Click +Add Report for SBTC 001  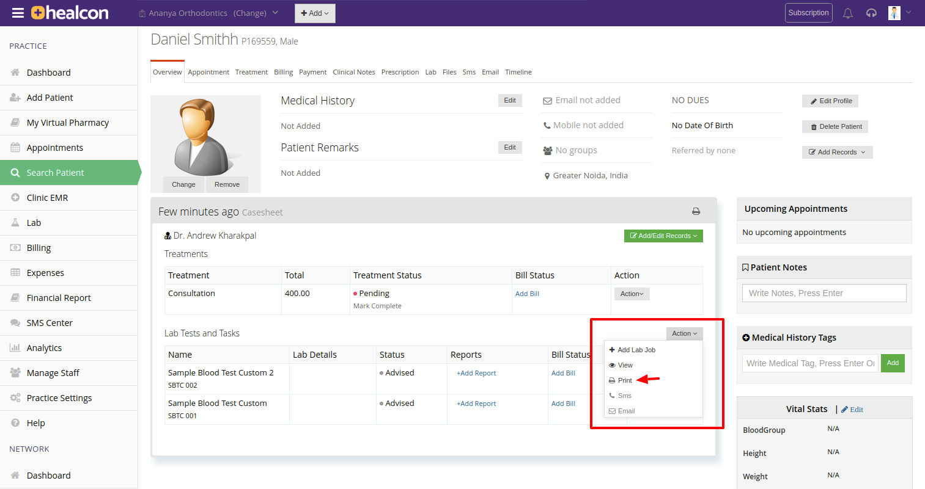coord(476,404)
